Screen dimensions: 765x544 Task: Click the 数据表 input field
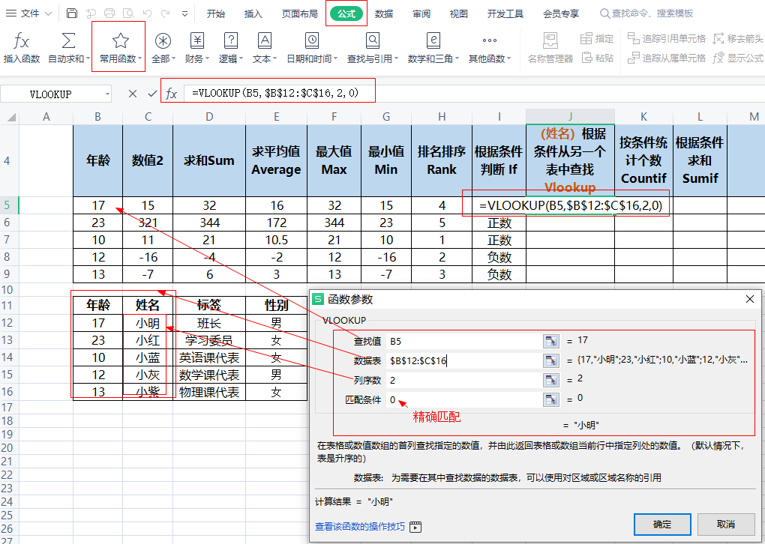click(x=463, y=360)
